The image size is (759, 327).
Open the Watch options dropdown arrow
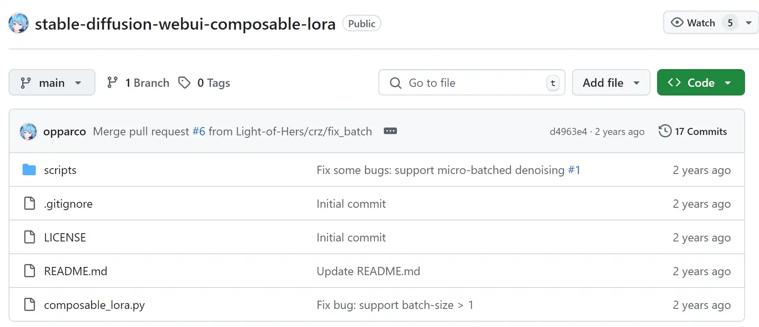pyautogui.click(x=749, y=23)
